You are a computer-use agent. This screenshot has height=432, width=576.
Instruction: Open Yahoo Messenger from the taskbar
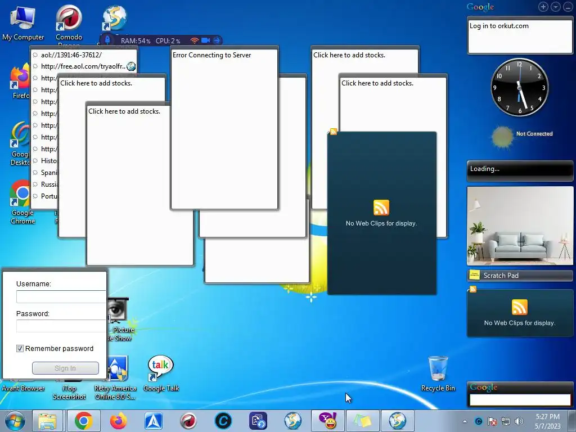[328, 421]
